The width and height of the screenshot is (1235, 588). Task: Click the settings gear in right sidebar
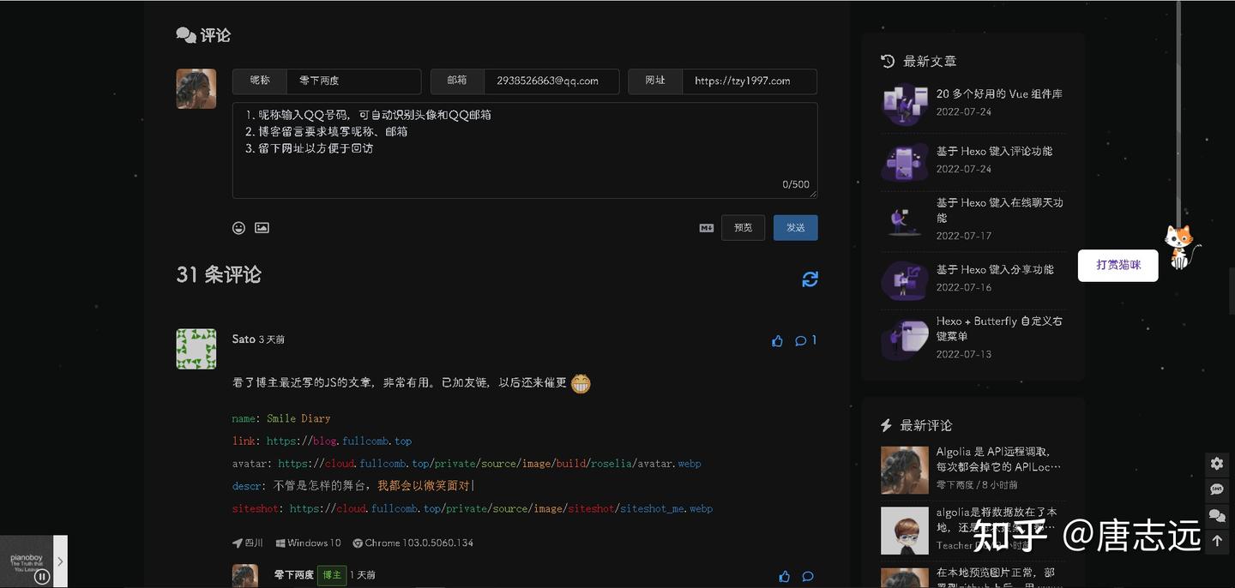[1216, 464]
